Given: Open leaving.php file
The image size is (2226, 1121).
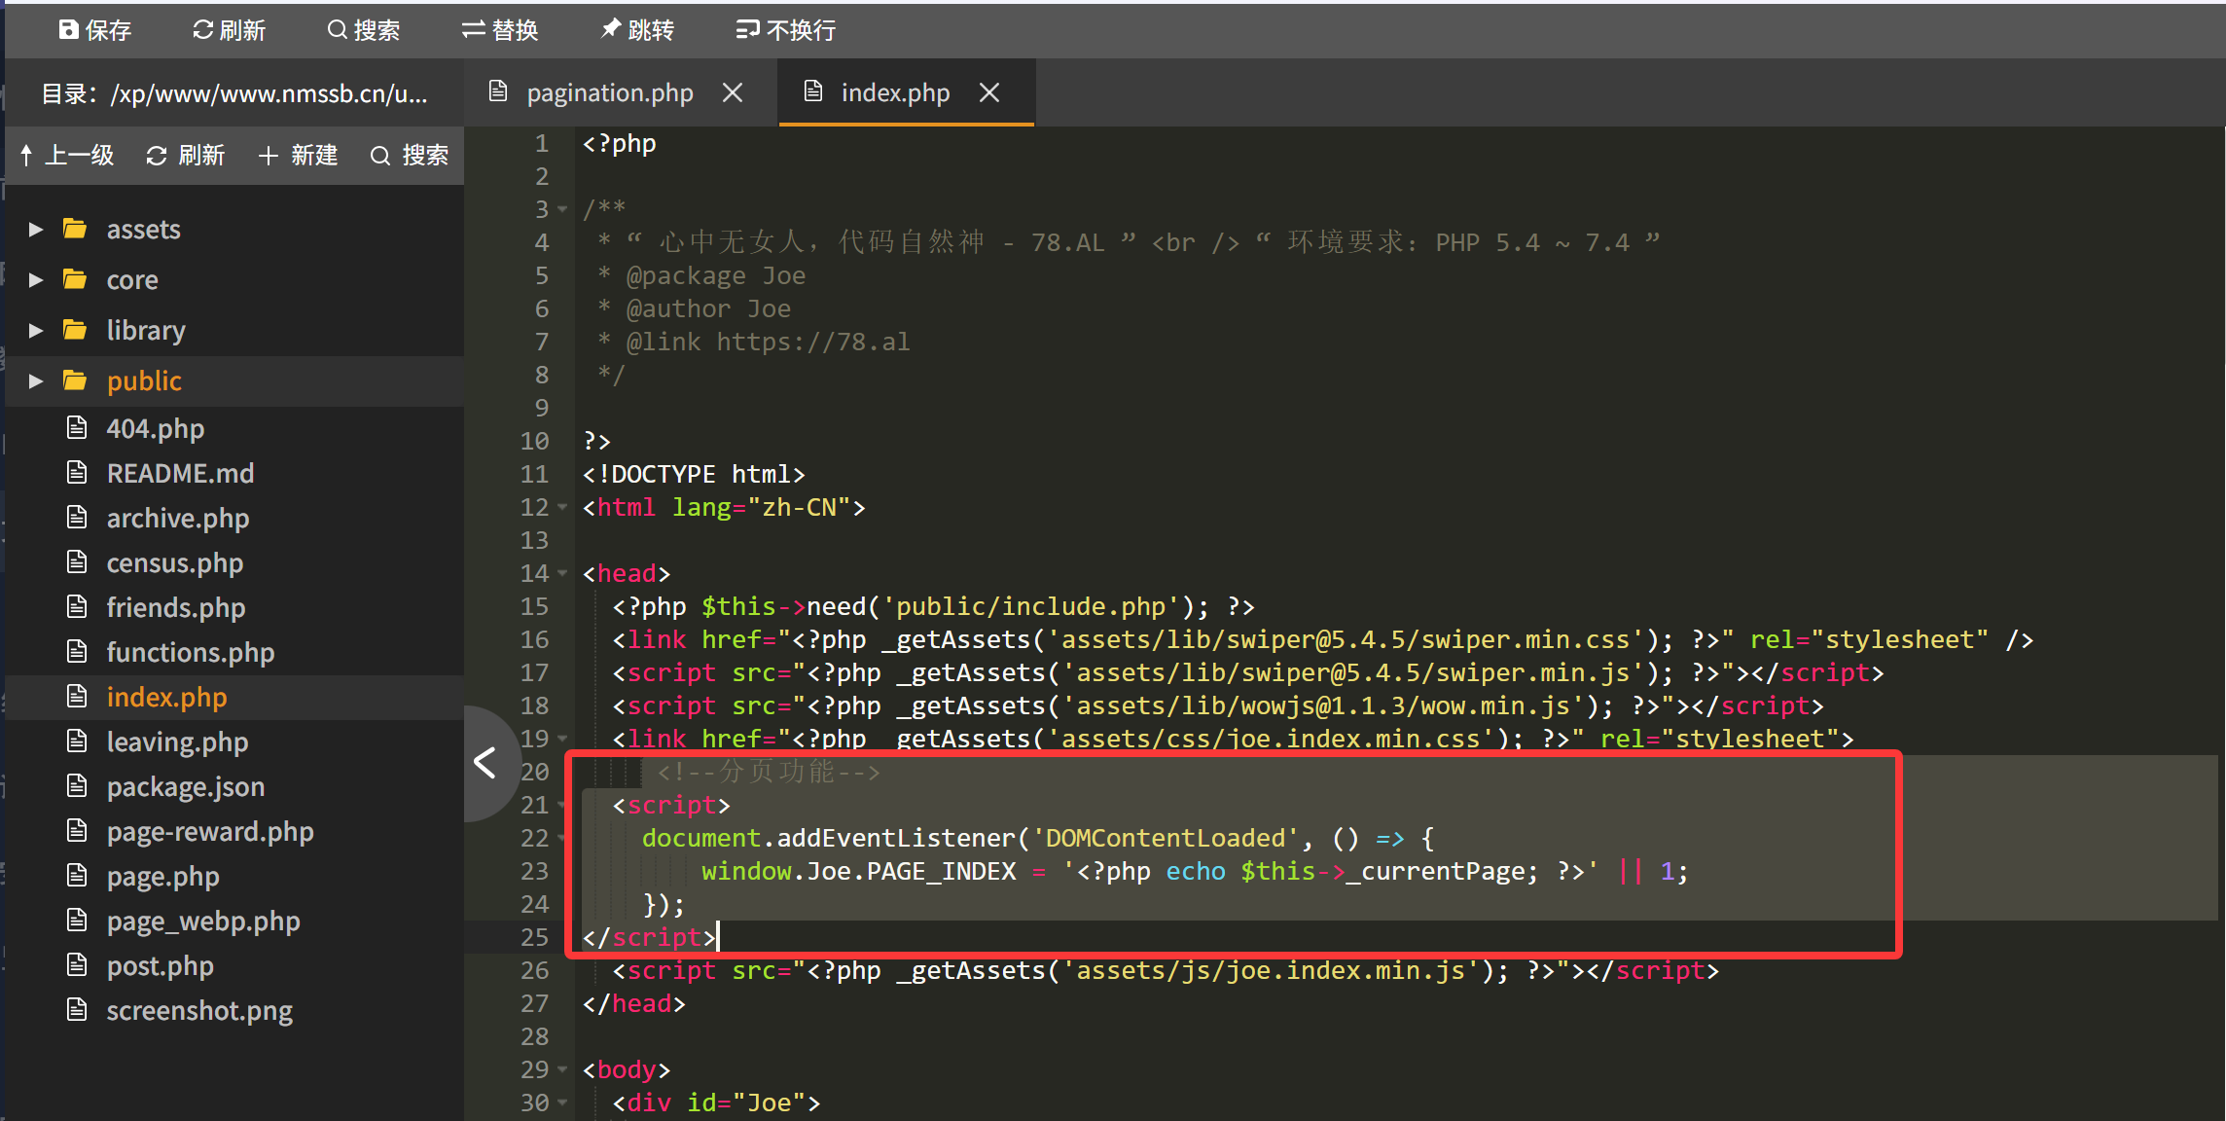Looking at the screenshot, I should pos(178,741).
